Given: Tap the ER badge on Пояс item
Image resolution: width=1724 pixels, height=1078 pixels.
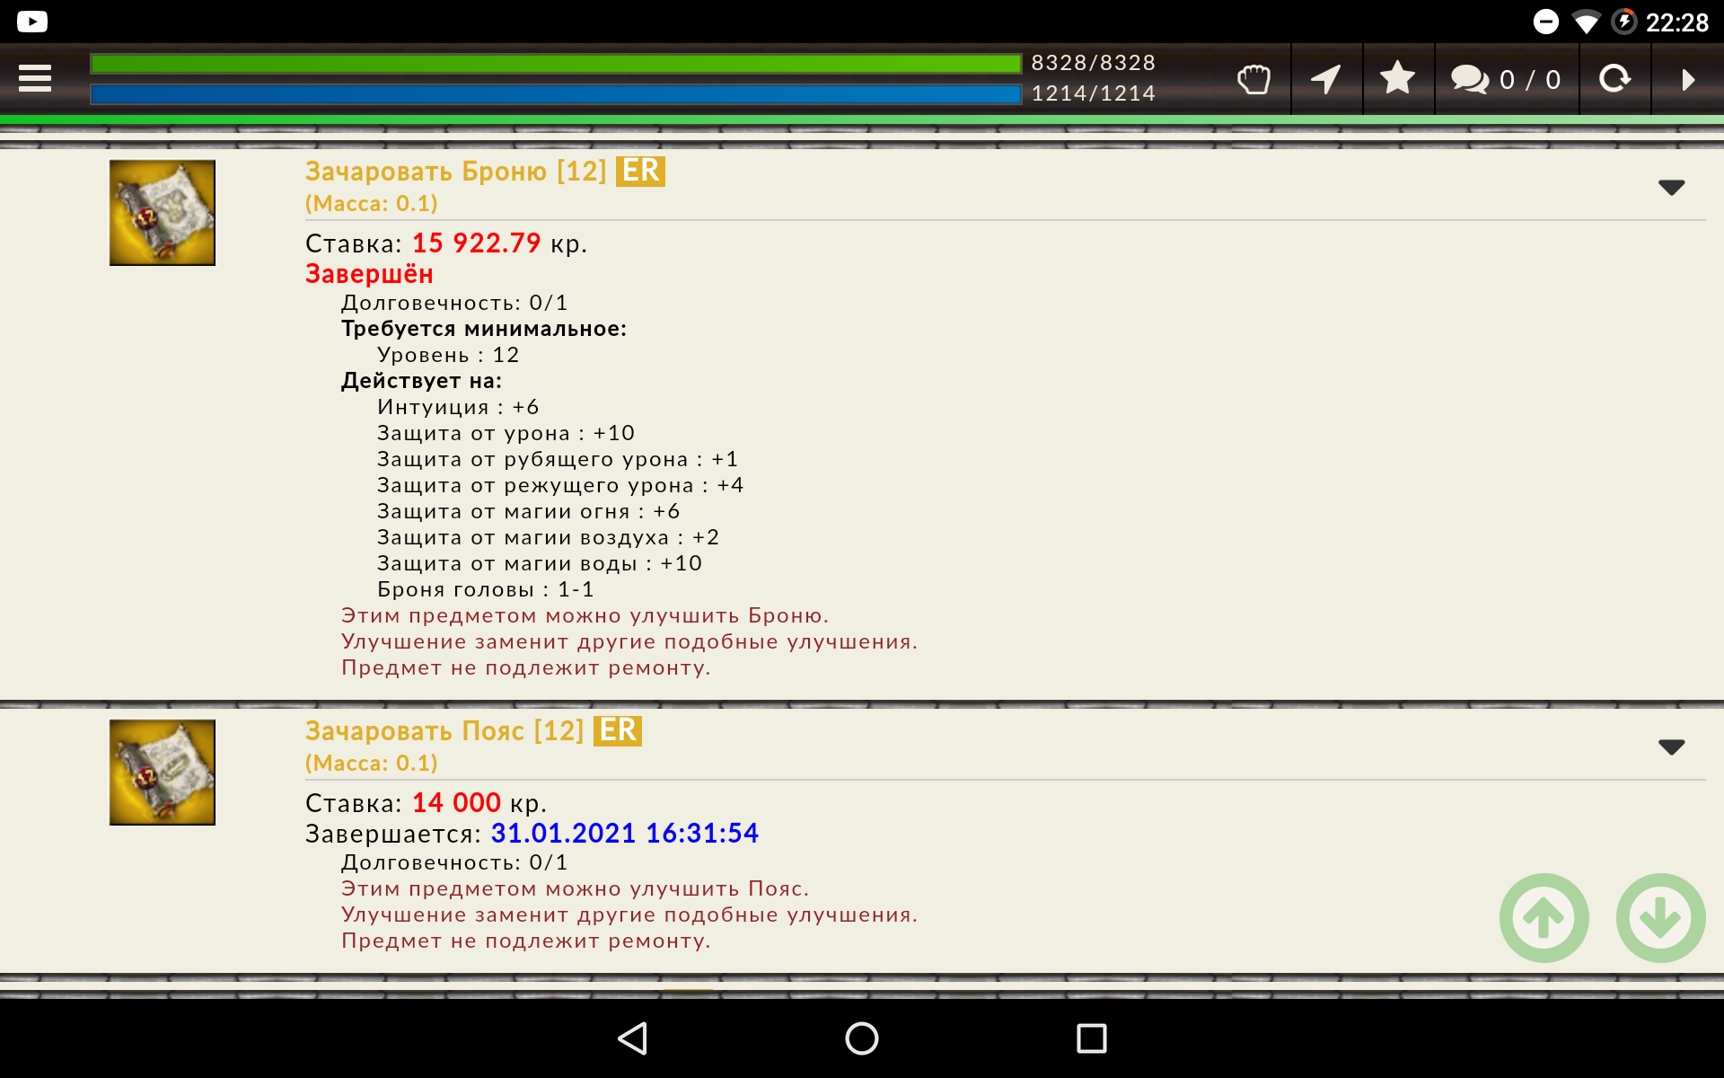Looking at the screenshot, I should [x=618, y=730].
